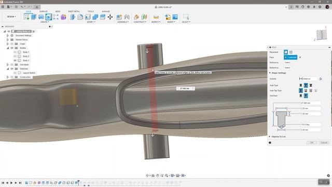Toggle visibility of the Sketches folder
The width and height of the screenshot is (332, 187).
[12, 69]
